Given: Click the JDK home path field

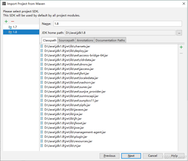Looking at the screenshot, I should (x=120, y=33).
